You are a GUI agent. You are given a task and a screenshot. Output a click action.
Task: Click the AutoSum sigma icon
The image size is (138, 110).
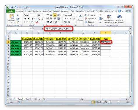pos(100,15)
